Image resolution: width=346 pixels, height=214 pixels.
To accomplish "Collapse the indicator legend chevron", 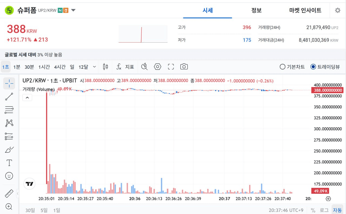I will 27,98.
